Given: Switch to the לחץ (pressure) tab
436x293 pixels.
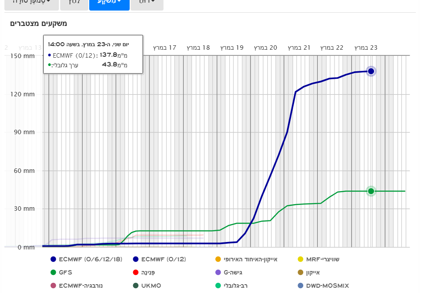Looking at the screenshot, I should pos(73,3).
